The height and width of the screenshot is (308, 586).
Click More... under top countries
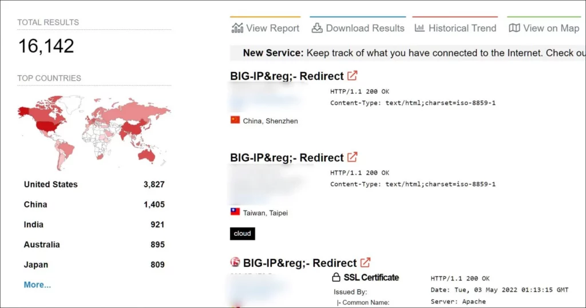tap(37, 285)
